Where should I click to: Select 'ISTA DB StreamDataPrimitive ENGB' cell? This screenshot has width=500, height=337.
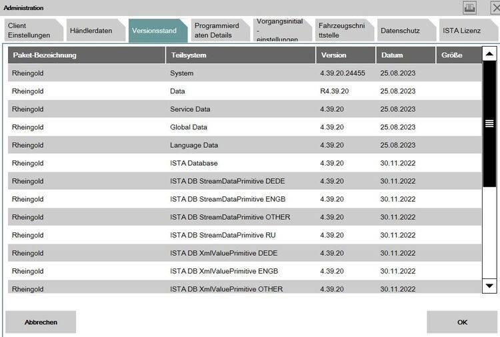click(x=228, y=199)
